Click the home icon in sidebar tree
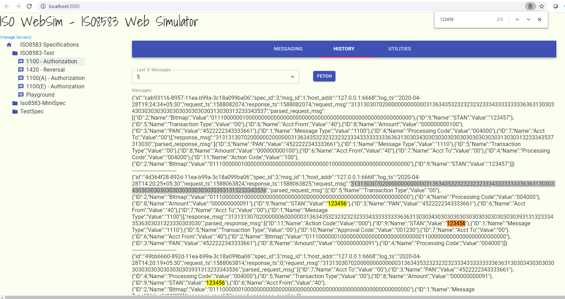565x299 pixels. [9, 45]
